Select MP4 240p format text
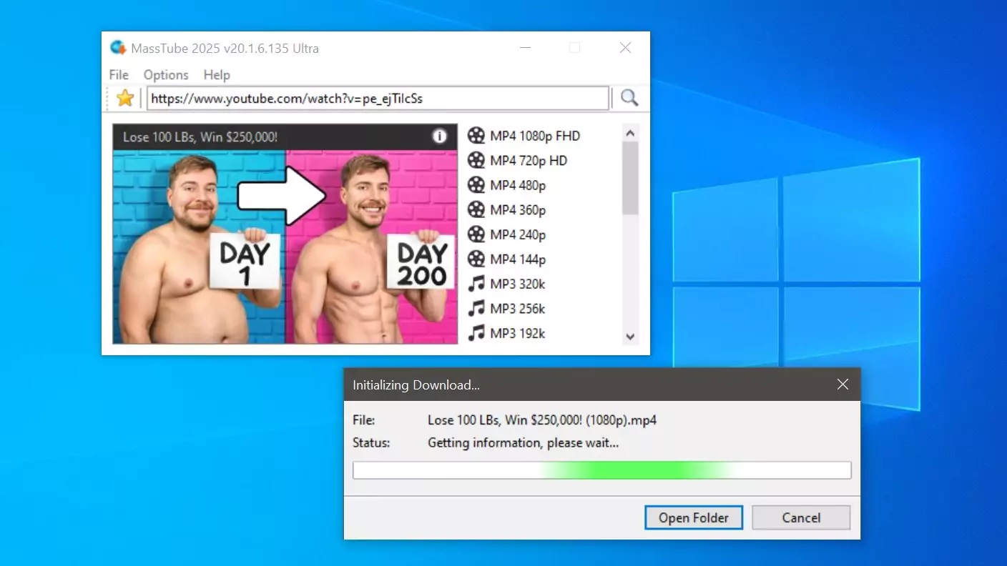Image resolution: width=1007 pixels, height=566 pixels. coord(518,235)
